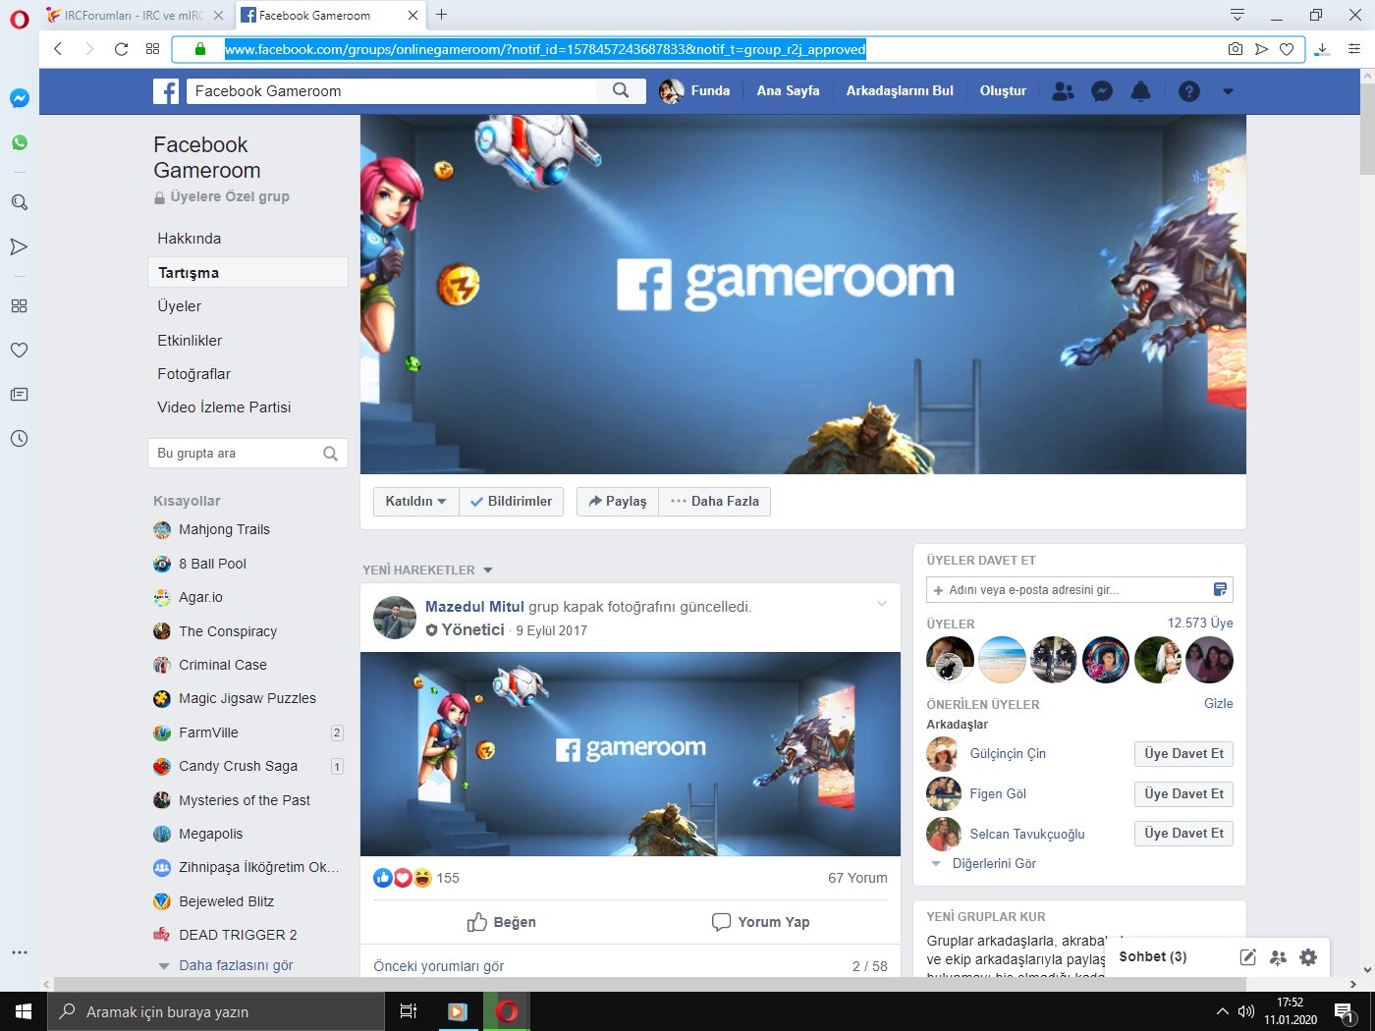Viewport: 1375px width, 1031px height.
Task: Expand Daha fazlasını gör shortcuts
Action: pos(236,965)
